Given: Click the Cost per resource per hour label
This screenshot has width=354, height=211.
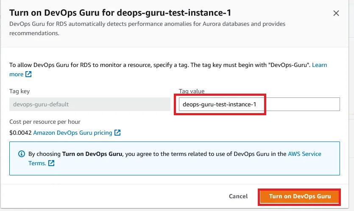Looking at the screenshot, I should (45, 122).
